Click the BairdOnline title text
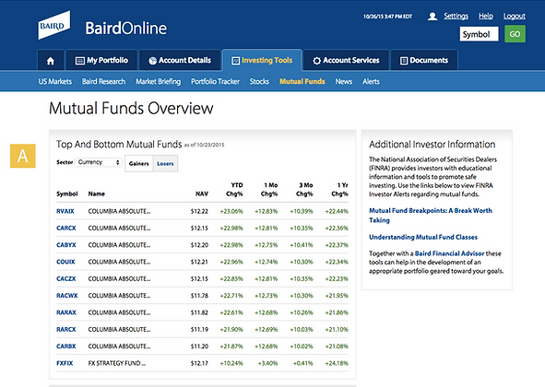The image size is (545, 387). click(125, 29)
